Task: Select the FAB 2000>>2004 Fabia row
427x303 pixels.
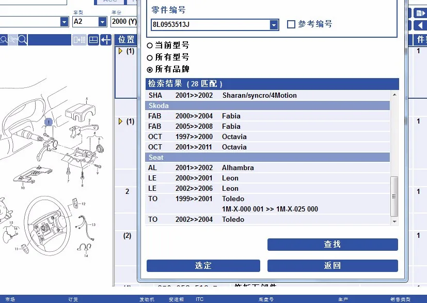Action: [267, 116]
